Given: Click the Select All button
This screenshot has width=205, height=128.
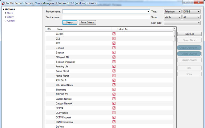Looking at the screenshot, I should (189, 34).
